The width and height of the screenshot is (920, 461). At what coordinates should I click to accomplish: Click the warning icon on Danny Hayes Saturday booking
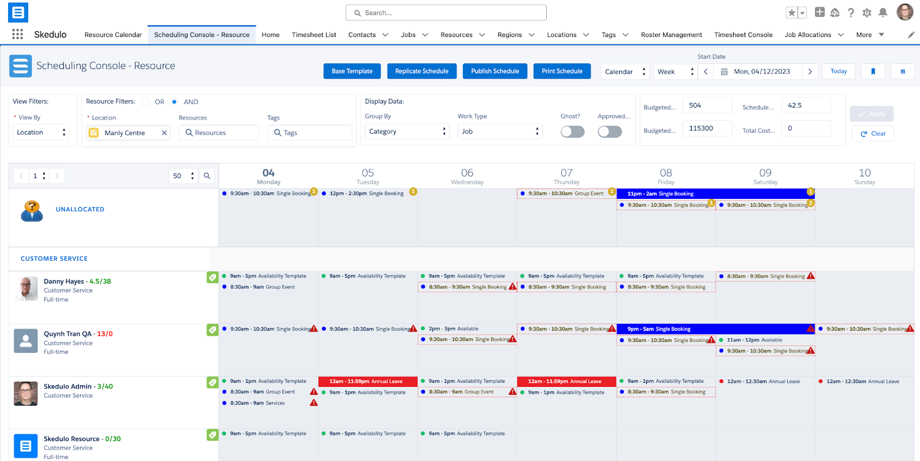pos(811,276)
